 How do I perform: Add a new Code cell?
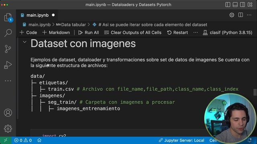(x=28, y=32)
